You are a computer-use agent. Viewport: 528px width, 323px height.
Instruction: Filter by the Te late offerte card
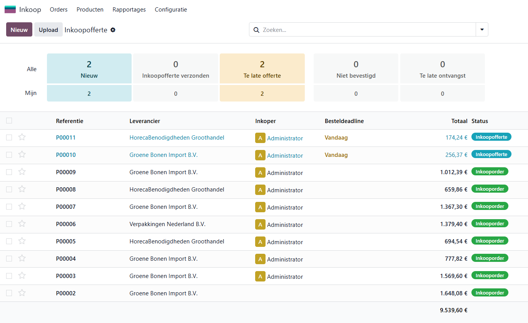click(x=262, y=68)
